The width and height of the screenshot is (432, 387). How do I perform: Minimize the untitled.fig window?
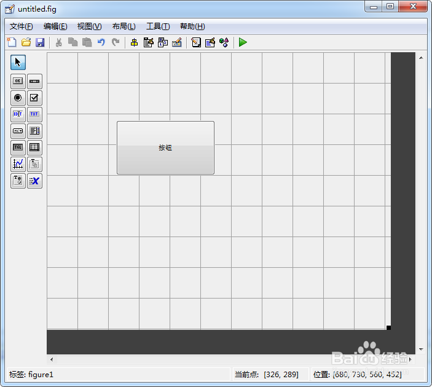click(374, 6)
